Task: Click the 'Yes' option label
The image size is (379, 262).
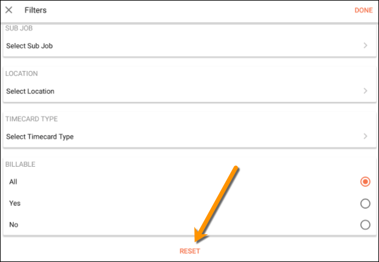Action: (x=15, y=203)
